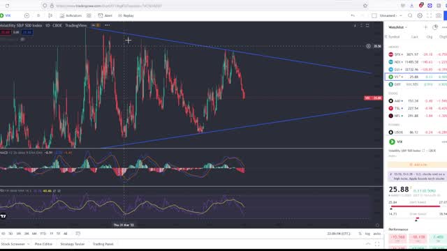Select the 1M date range
Viewport: 447px width, 251px height.
(x=19, y=234)
